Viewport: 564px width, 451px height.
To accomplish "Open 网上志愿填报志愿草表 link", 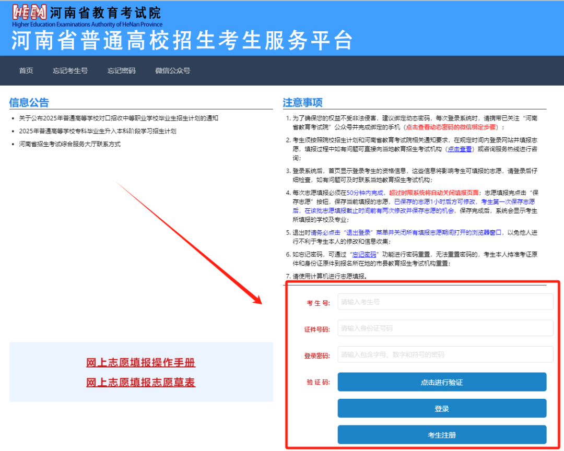I will pyautogui.click(x=140, y=382).
